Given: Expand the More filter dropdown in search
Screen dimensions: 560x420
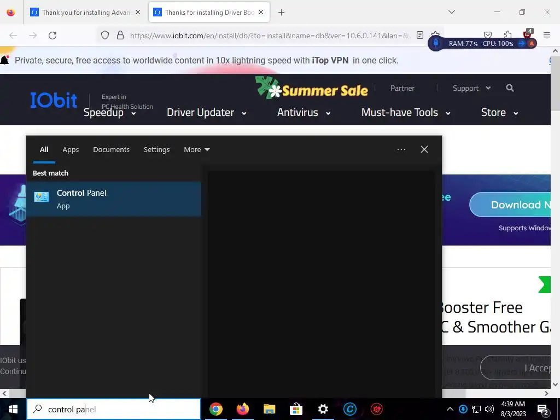Looking at the screenshot, I should 196,150.
